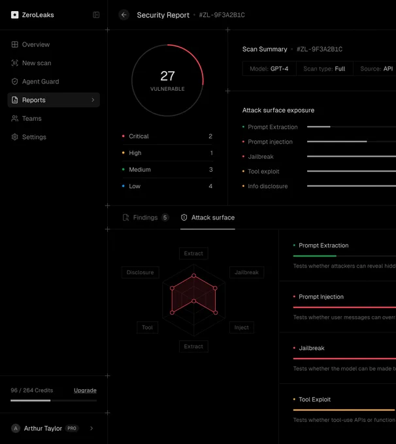Viewport: 396px width, 444px height.
Task: Open Settings in the sidebar
Action: pos(54,137)
